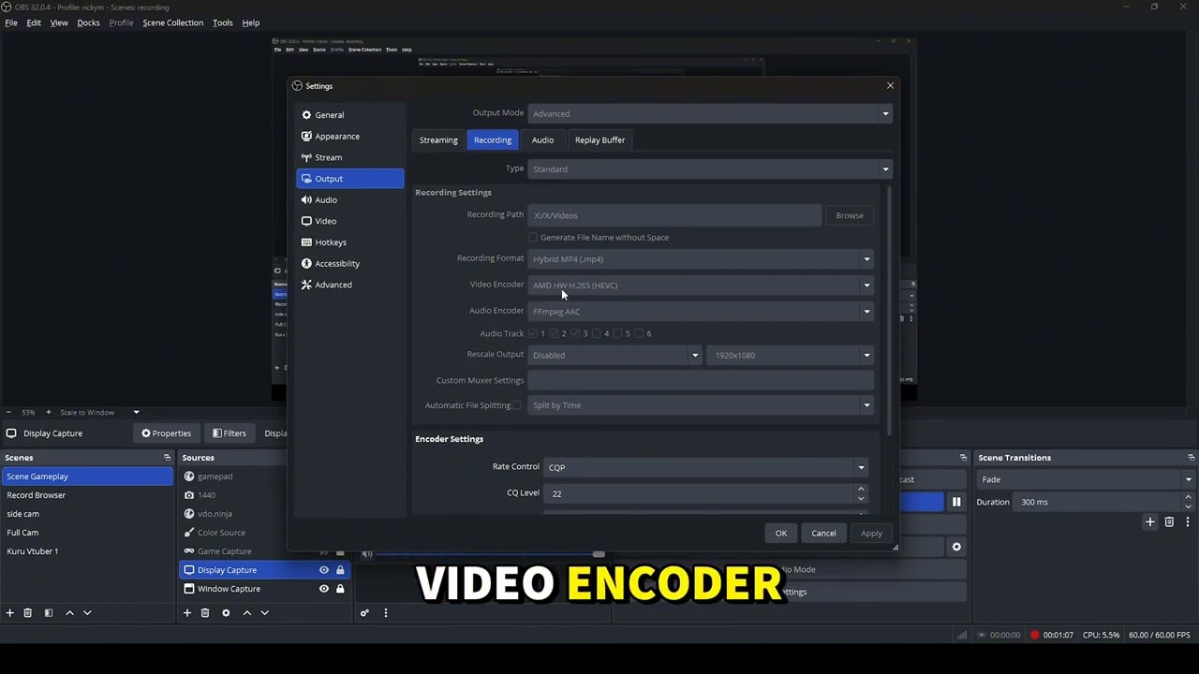1199x674 pixels.
Task: Add a scene transition with plus icon
Action: tap(1150, 522)
